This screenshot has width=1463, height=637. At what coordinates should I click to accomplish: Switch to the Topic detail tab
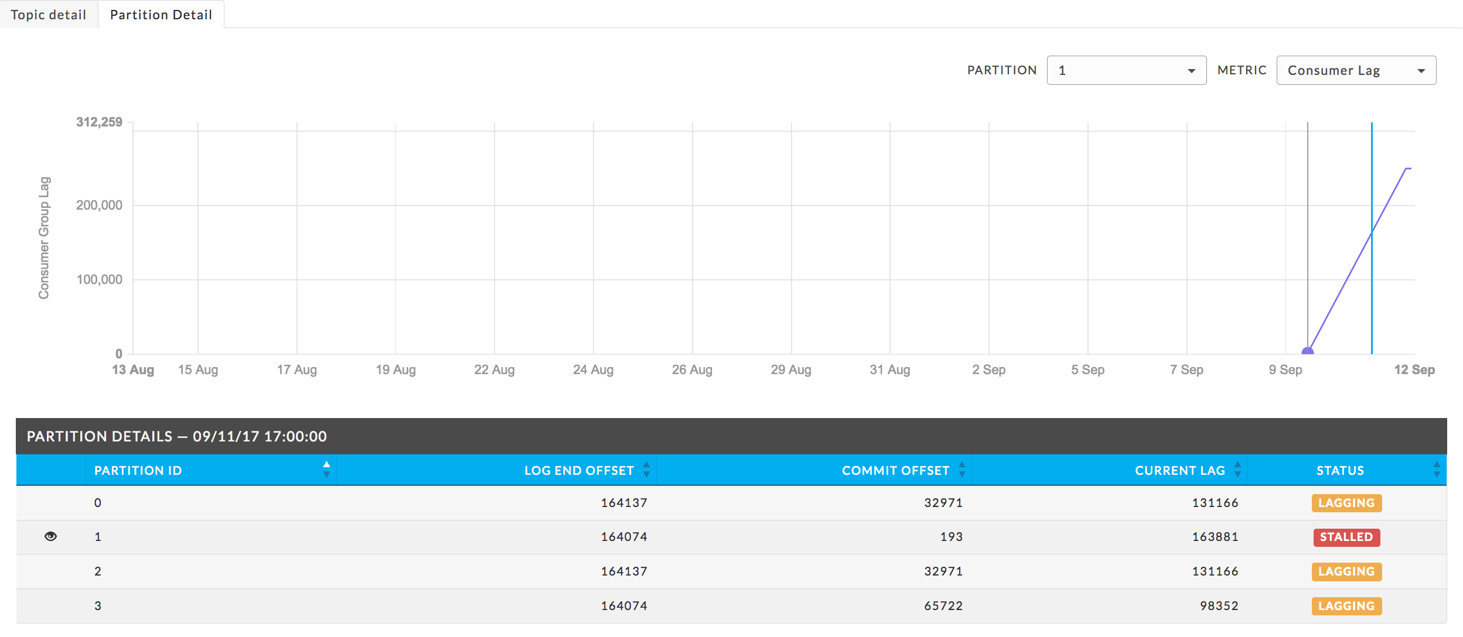49,15
